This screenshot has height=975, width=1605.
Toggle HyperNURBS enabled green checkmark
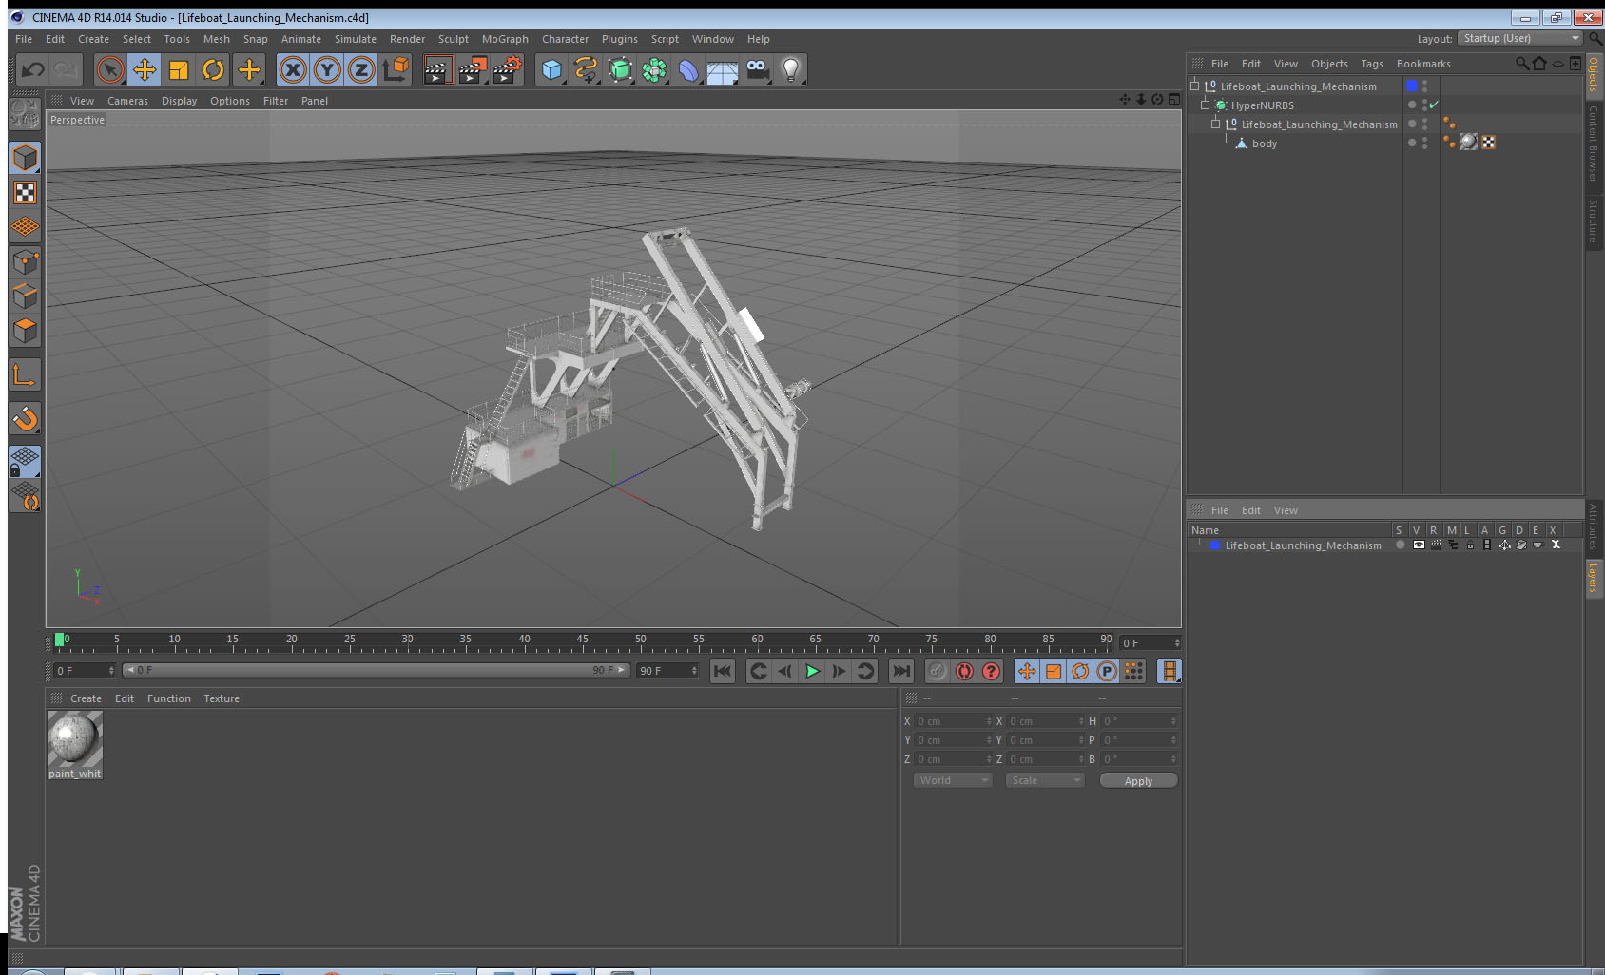[1434, 105]
